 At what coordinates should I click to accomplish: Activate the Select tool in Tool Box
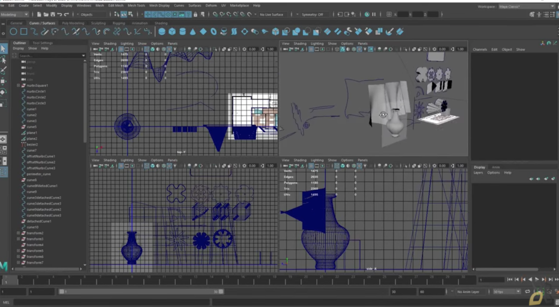click(x=3, y=49)
